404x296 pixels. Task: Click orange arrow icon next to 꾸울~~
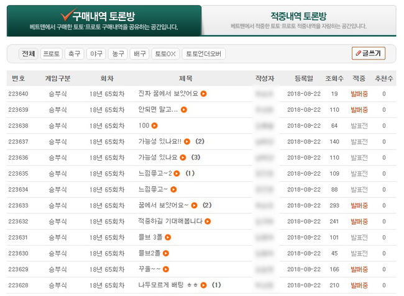167,269
